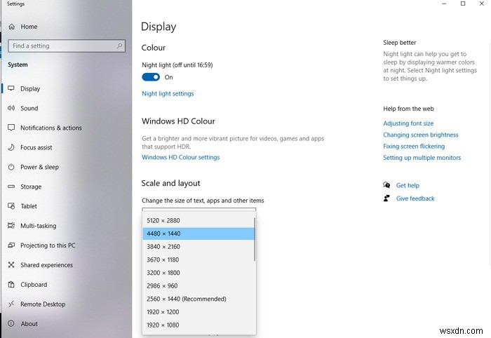
Task: Select 1920 × 1080 resolution
Action: click(199, 325)
